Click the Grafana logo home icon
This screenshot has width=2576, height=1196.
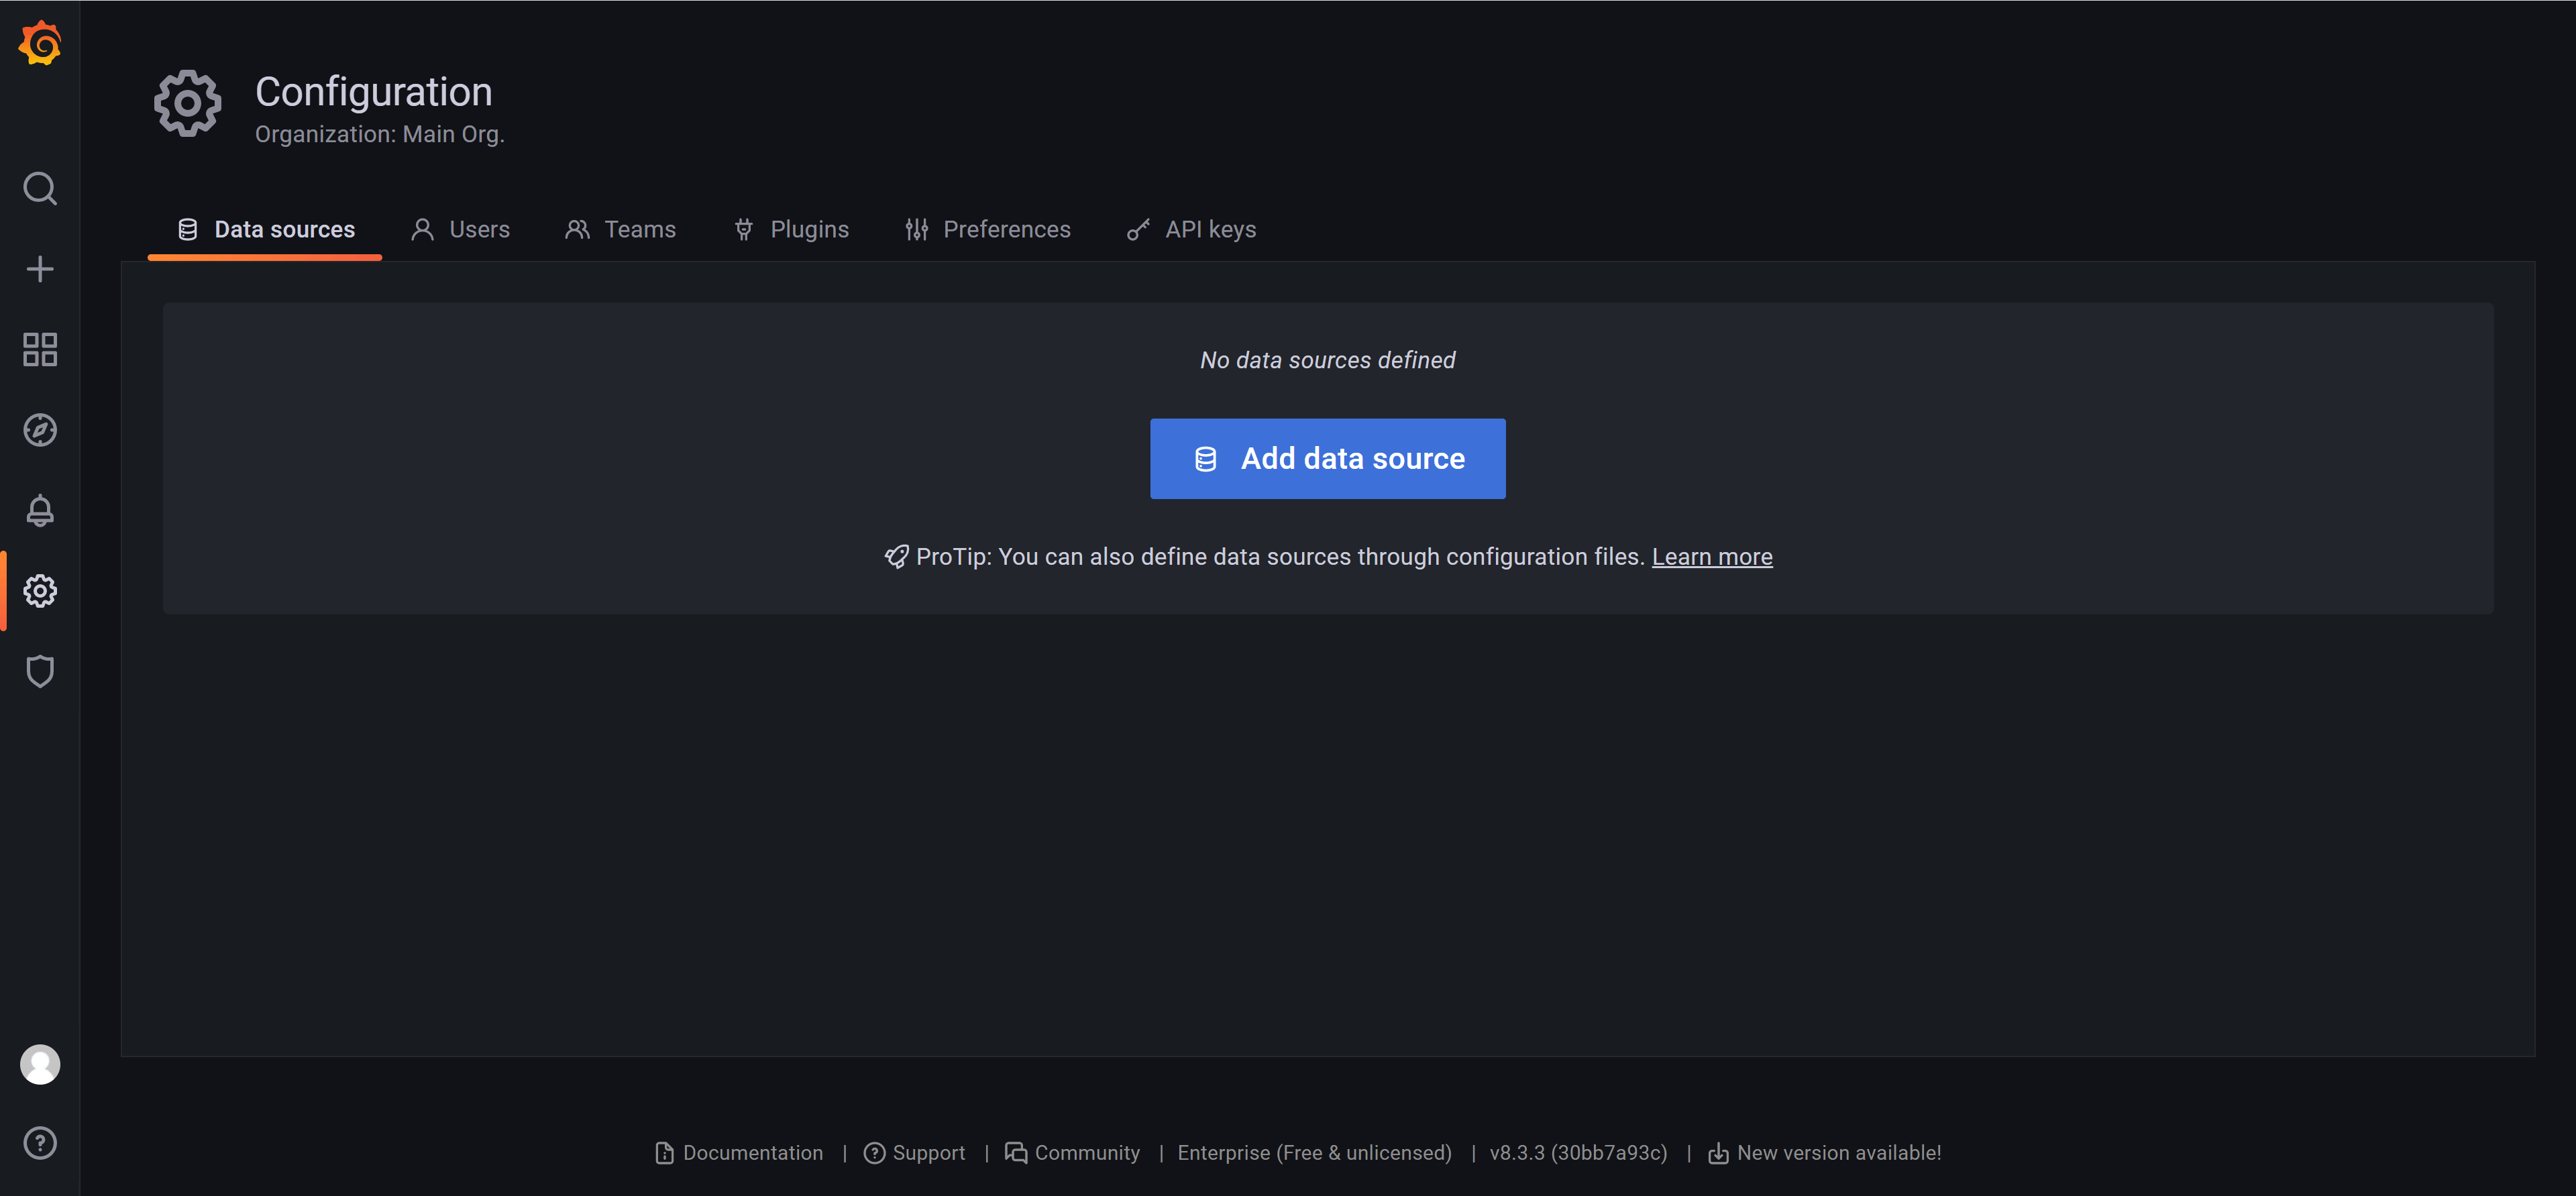[x=40, y=43]
